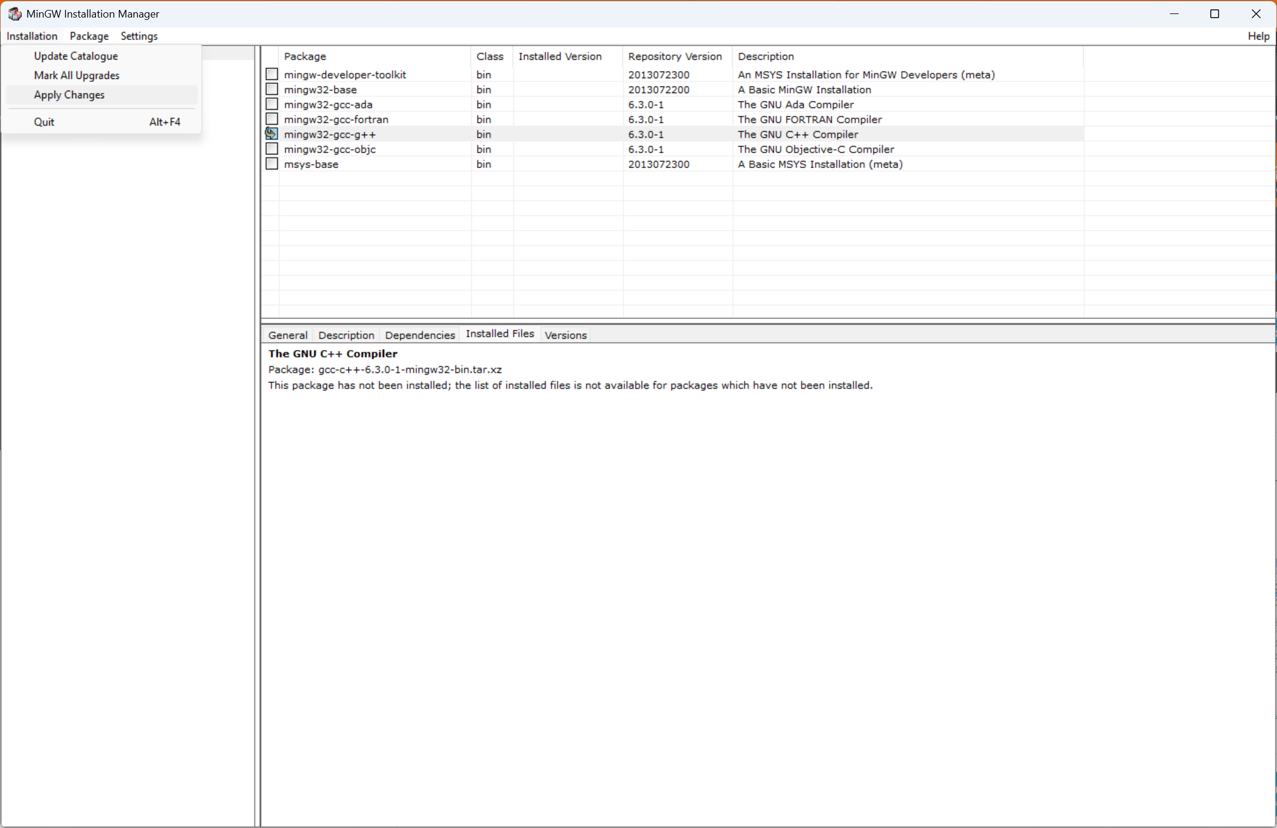1277x828 pixels.
Task: Quit the installation manager via menu
Action: point(44,122)
